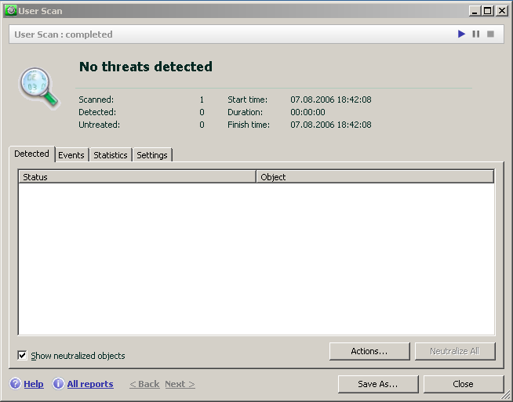
Task: Click the 'No threats detected' heading
Action: pos(146,67)
